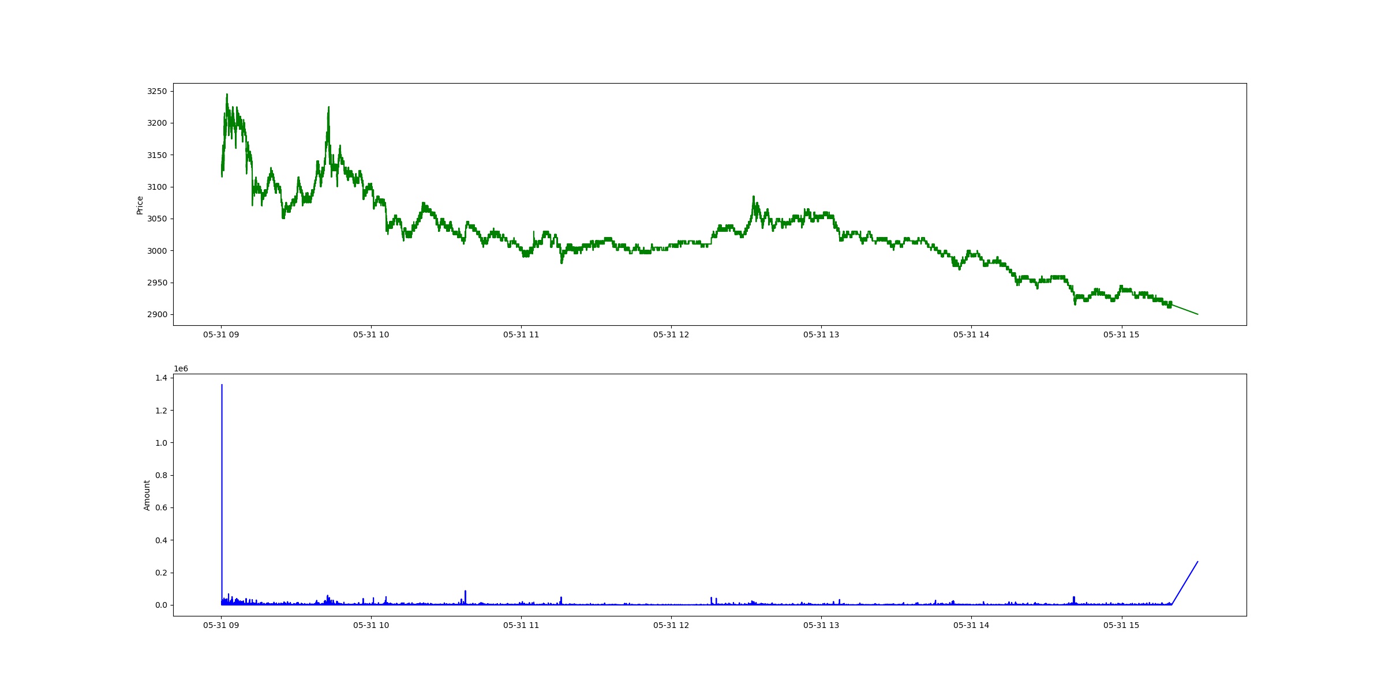The image size is (1385, 692).
Task: Click the green line's endpoint at 2900
Action: (x=1197, y=314)
